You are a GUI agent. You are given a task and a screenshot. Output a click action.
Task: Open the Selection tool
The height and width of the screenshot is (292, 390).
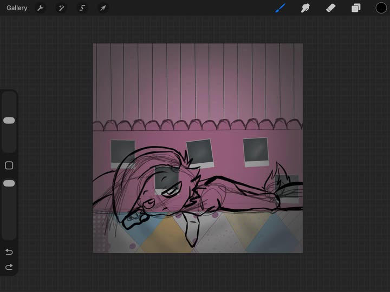pos(82,8)
